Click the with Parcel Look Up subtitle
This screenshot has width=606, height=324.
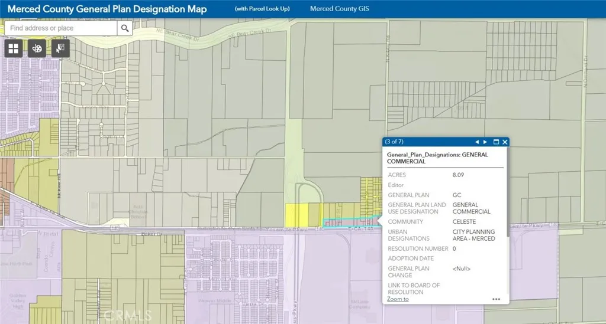262,8
